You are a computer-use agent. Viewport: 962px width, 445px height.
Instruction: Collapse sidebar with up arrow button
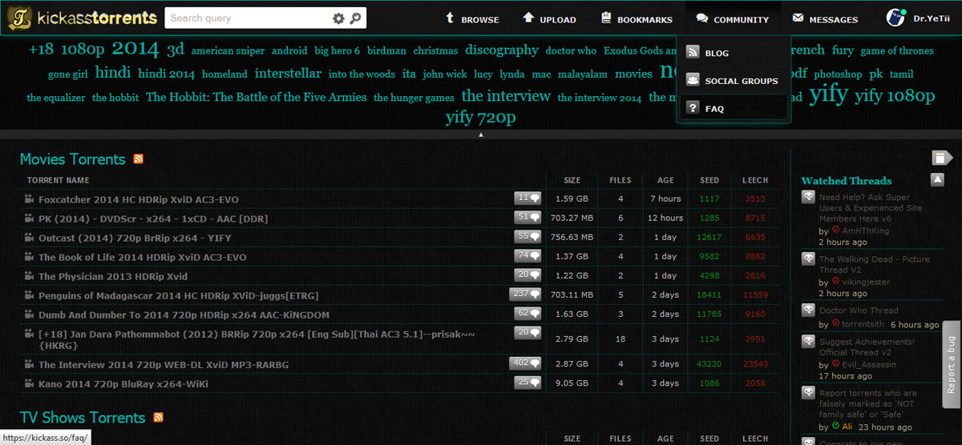click(937, 180)
